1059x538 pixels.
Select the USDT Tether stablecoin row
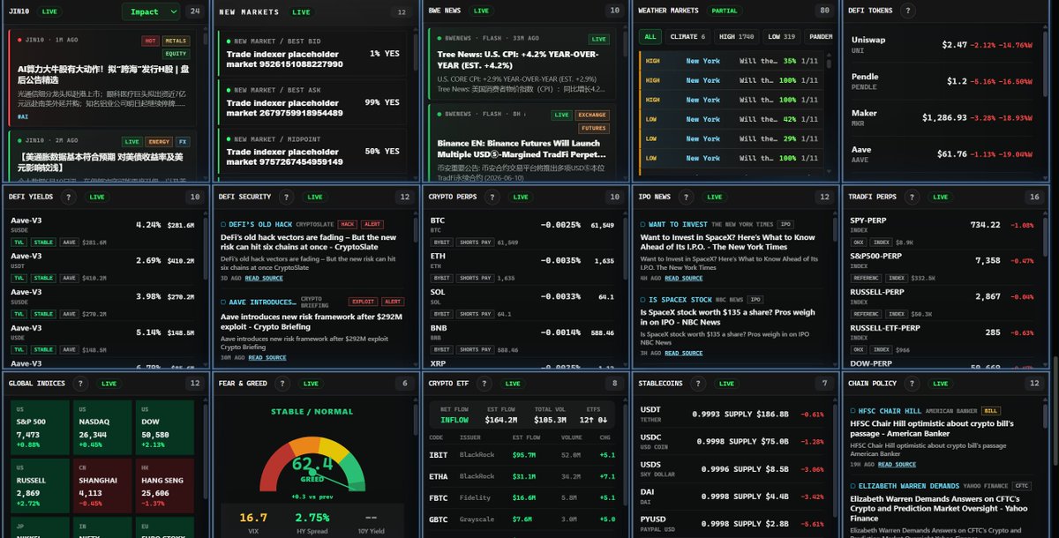coord(732,413)
